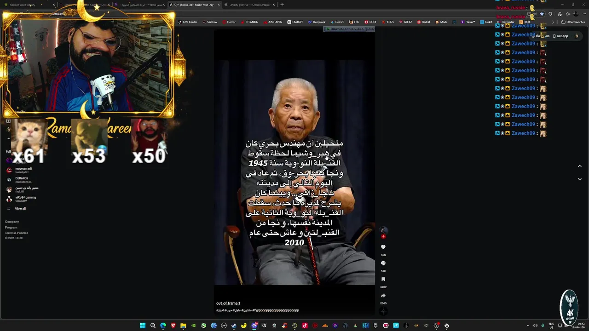Expand the Program footer section
This screenshot has height=331, width=589.
click(x=11, y=227)
